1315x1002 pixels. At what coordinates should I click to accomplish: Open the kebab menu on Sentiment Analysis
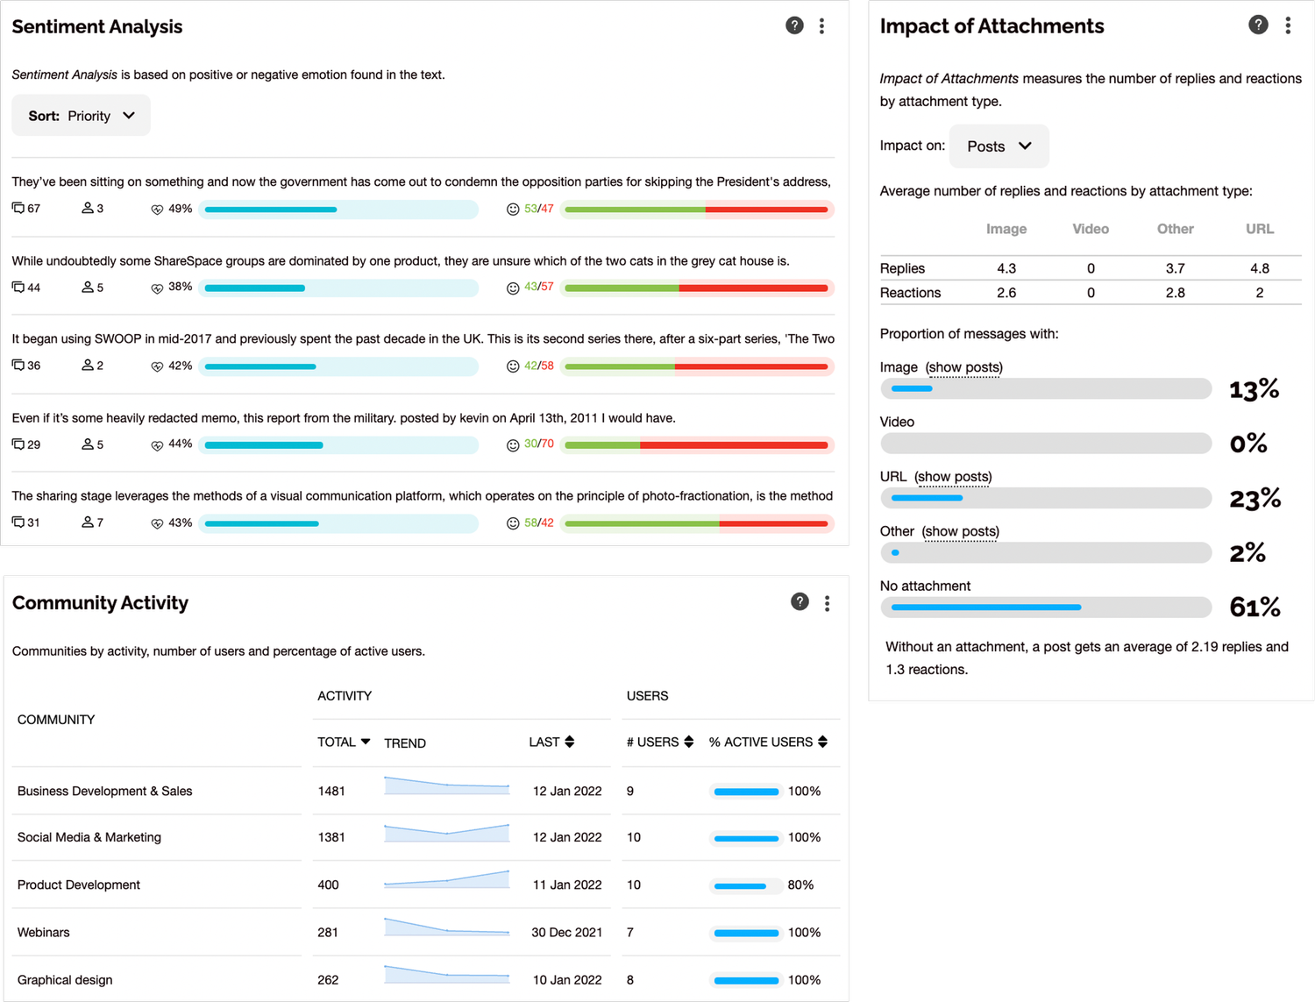click(822, 25)
